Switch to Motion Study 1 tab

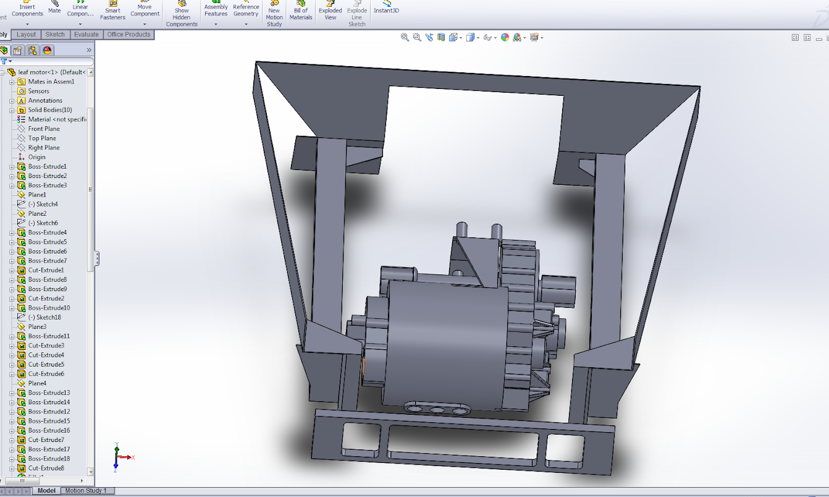coord(86,491)
